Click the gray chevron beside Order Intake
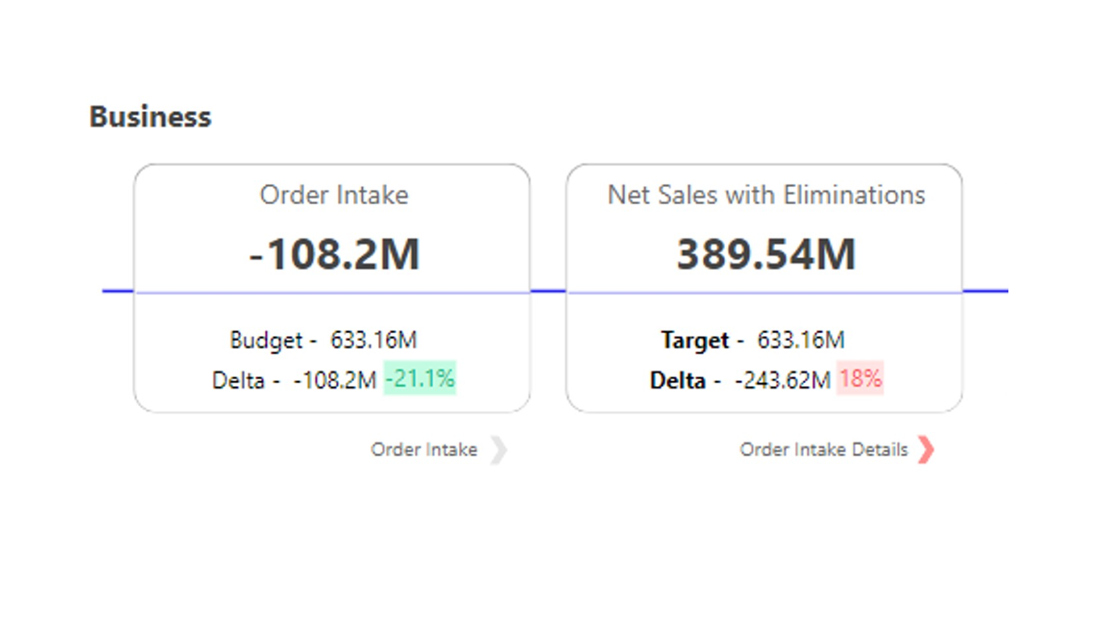The image size is (1114, 627). coord(498,451)
